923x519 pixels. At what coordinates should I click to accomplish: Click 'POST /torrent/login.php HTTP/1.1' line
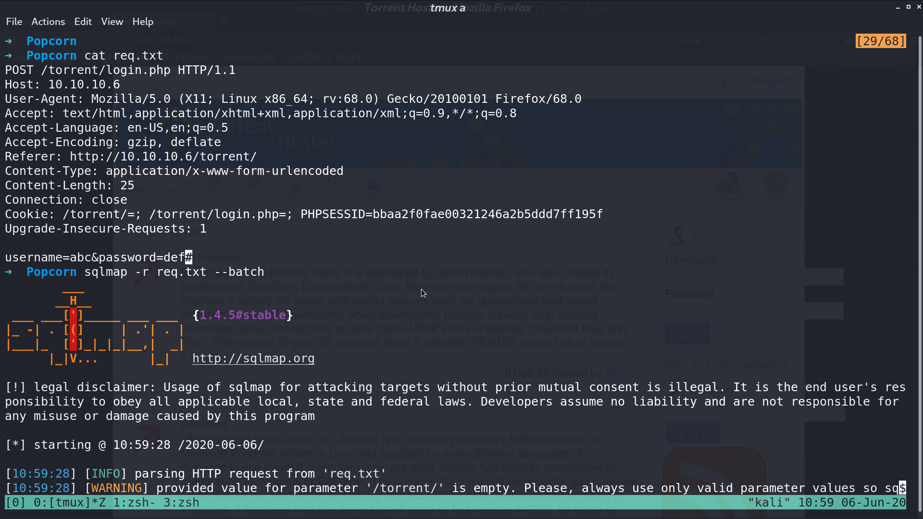pos(120,70)
